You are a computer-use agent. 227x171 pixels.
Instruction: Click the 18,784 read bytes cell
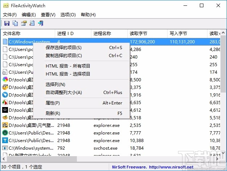pos(137,148)
